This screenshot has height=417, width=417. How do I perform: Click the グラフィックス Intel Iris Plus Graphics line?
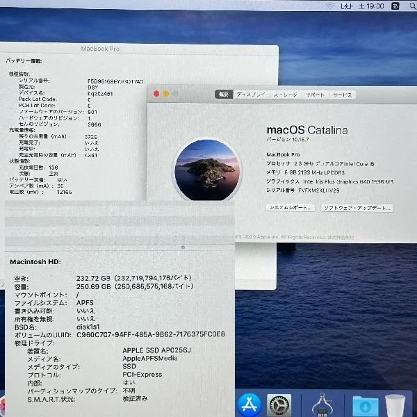[x=329, y=181]
